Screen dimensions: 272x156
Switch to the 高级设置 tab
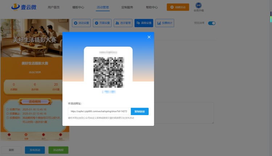(144, 23)
